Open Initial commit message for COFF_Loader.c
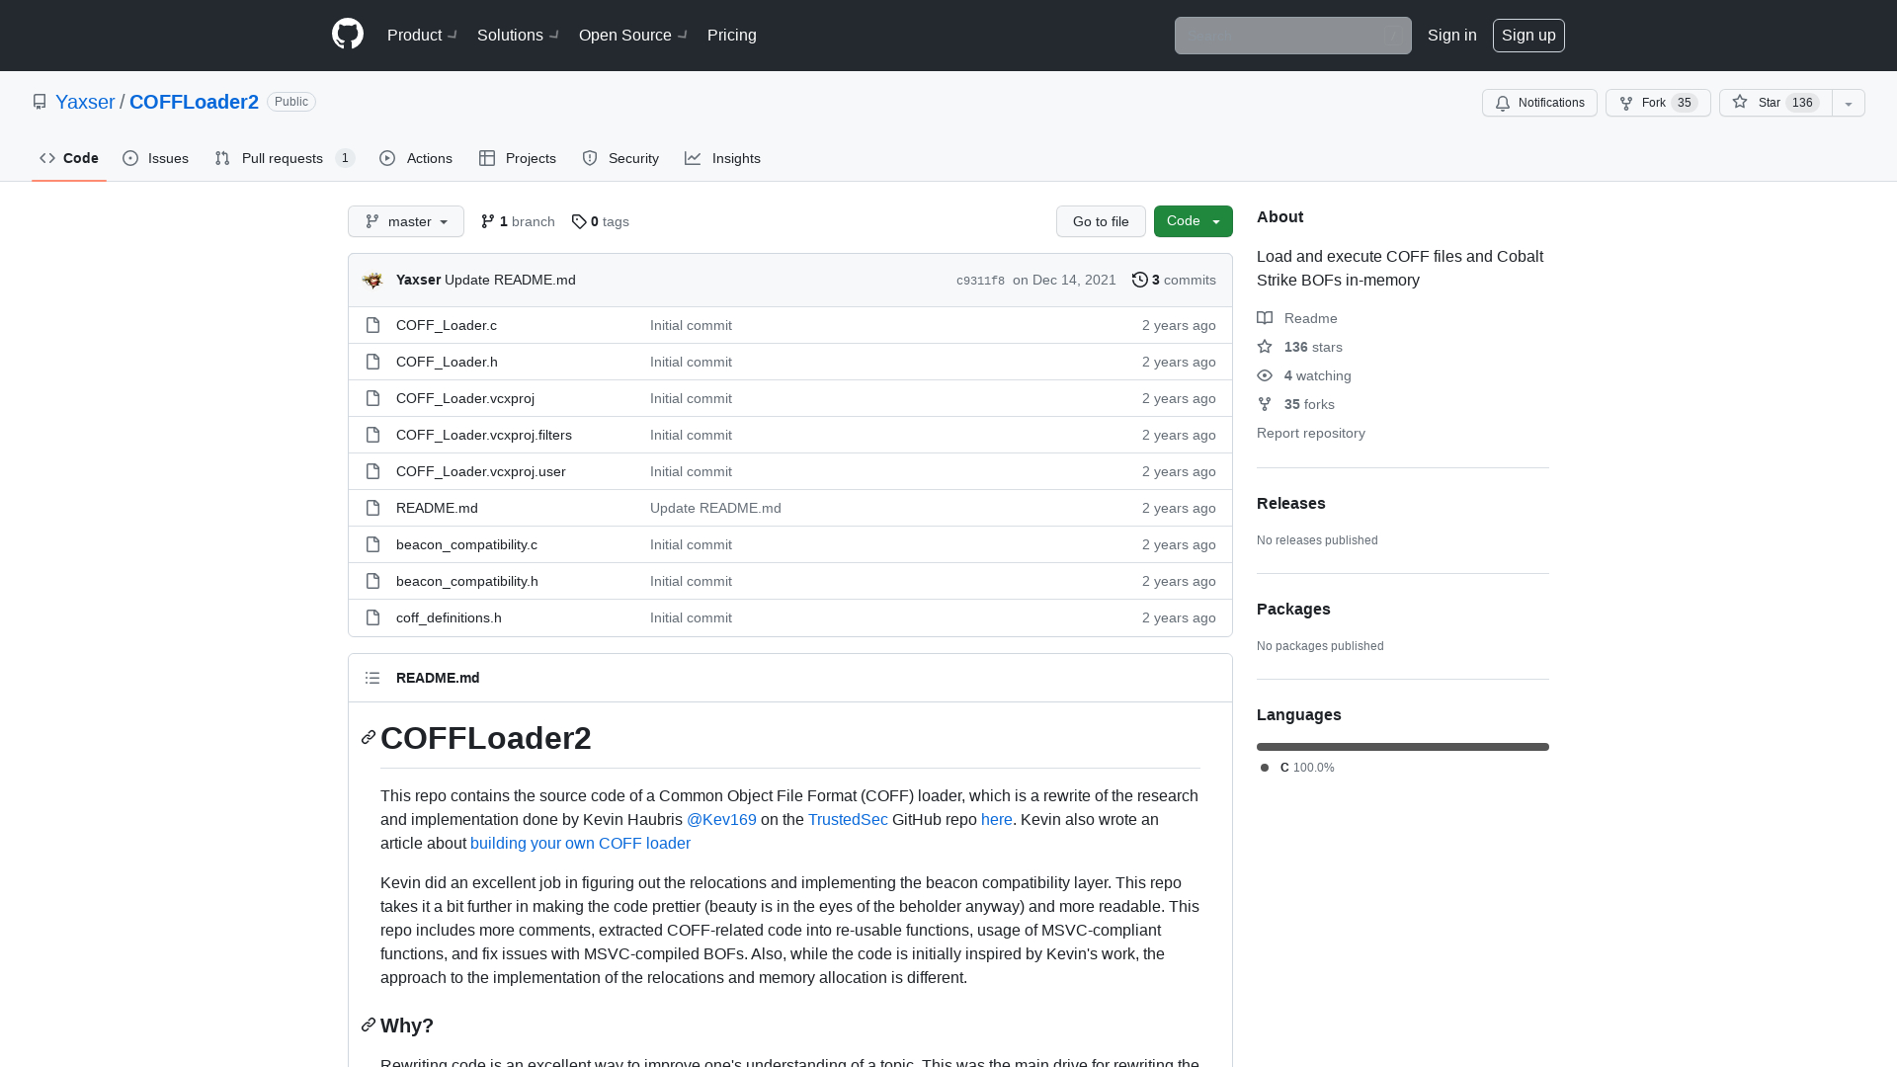Screen dimensions: 1897x1067 691,325
